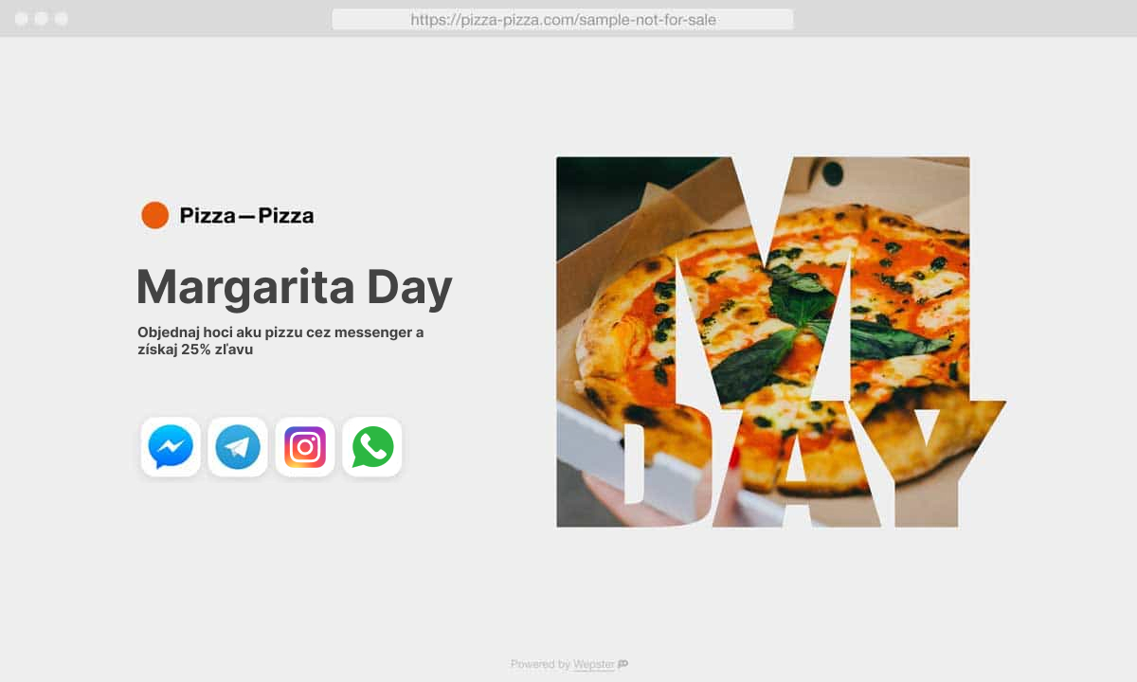Click the 'Objednaj hoci aku pizzu' text line
Screen dimensions: 1137x682
[280, 332]
